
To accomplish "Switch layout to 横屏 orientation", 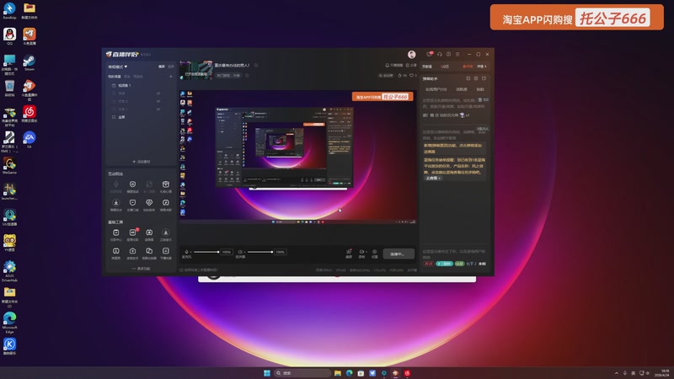I will (162, 67).
